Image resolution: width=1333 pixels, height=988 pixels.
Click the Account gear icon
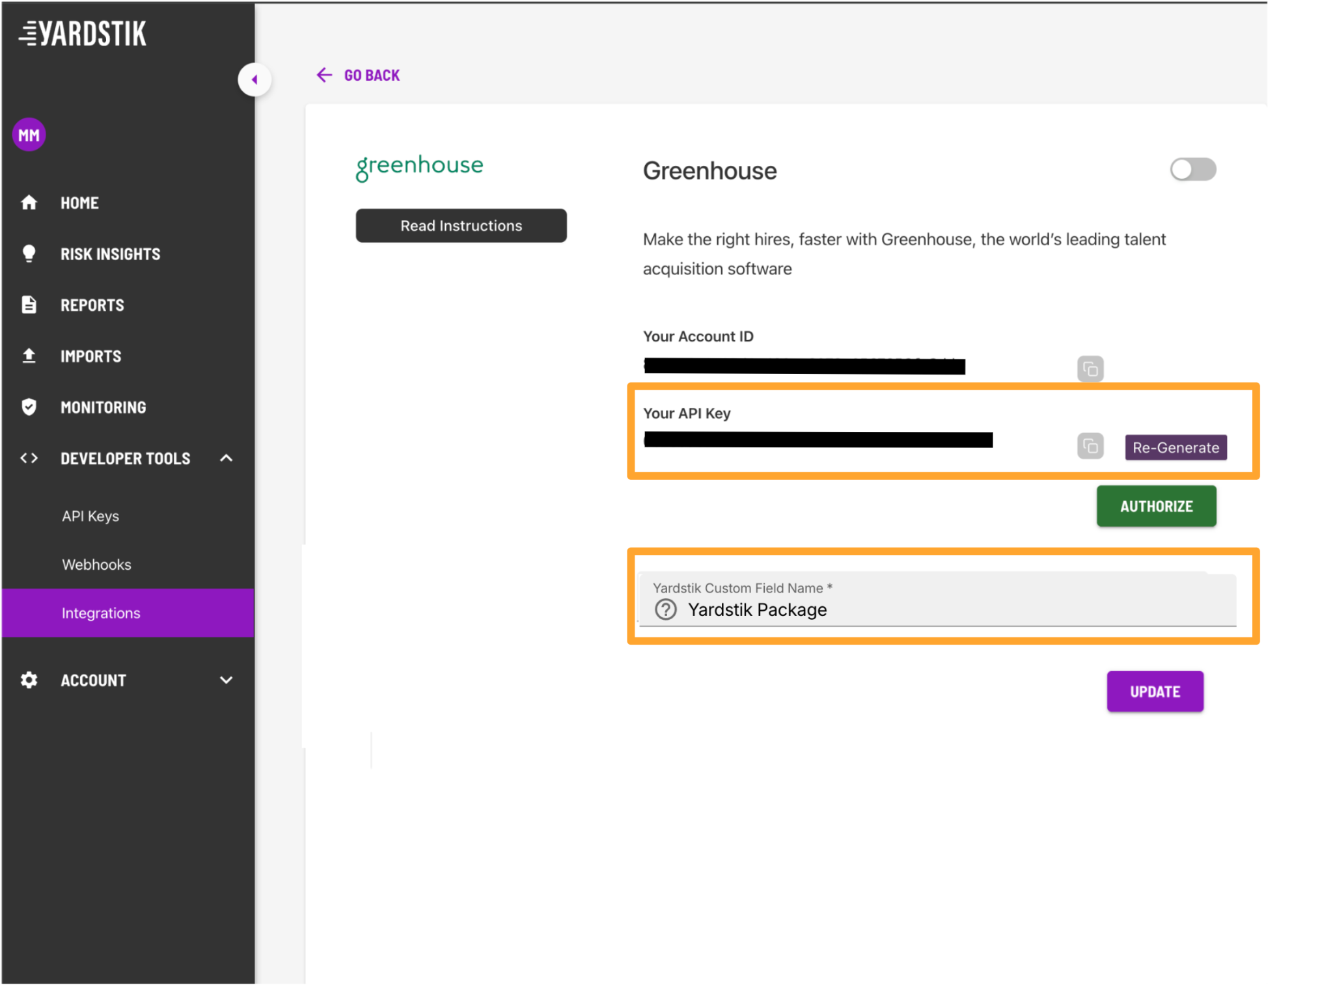[29, 680]
